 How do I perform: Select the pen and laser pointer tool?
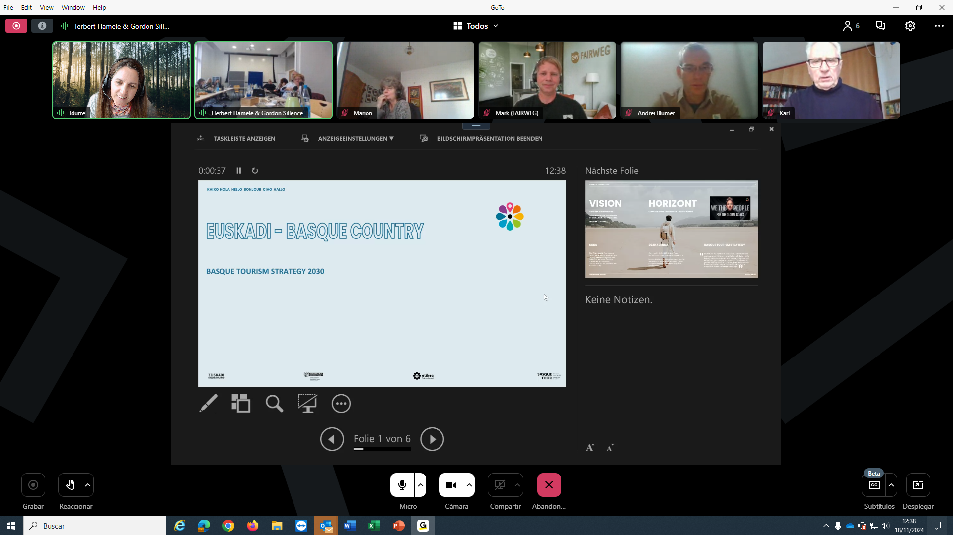[x=208, y=403]
